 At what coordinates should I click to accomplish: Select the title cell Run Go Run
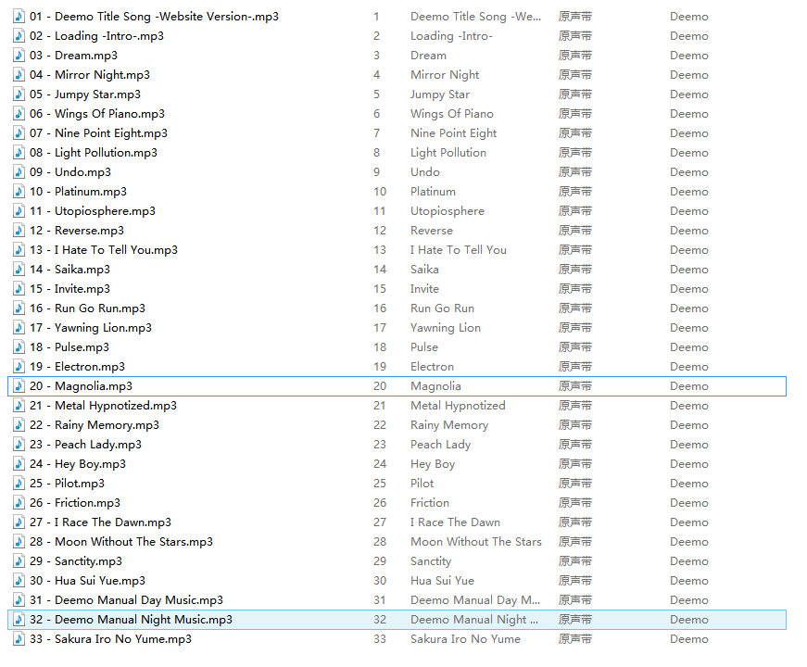click(x=442, y=308)
